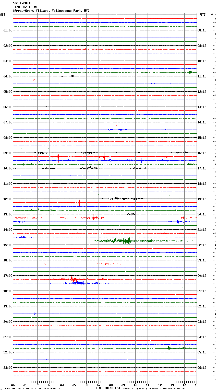Click the 19:15 UTC time label
This screenshot has width=217, height=392.
202,199
